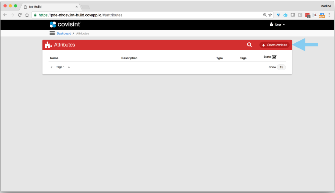This screenshot has width=335, height=193.
Task: Bookmark this page with the star icon
Action: click(x=270, y=15)
